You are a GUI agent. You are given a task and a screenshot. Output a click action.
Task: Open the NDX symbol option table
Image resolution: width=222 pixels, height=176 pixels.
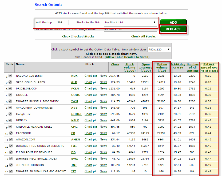coord(74,76)
